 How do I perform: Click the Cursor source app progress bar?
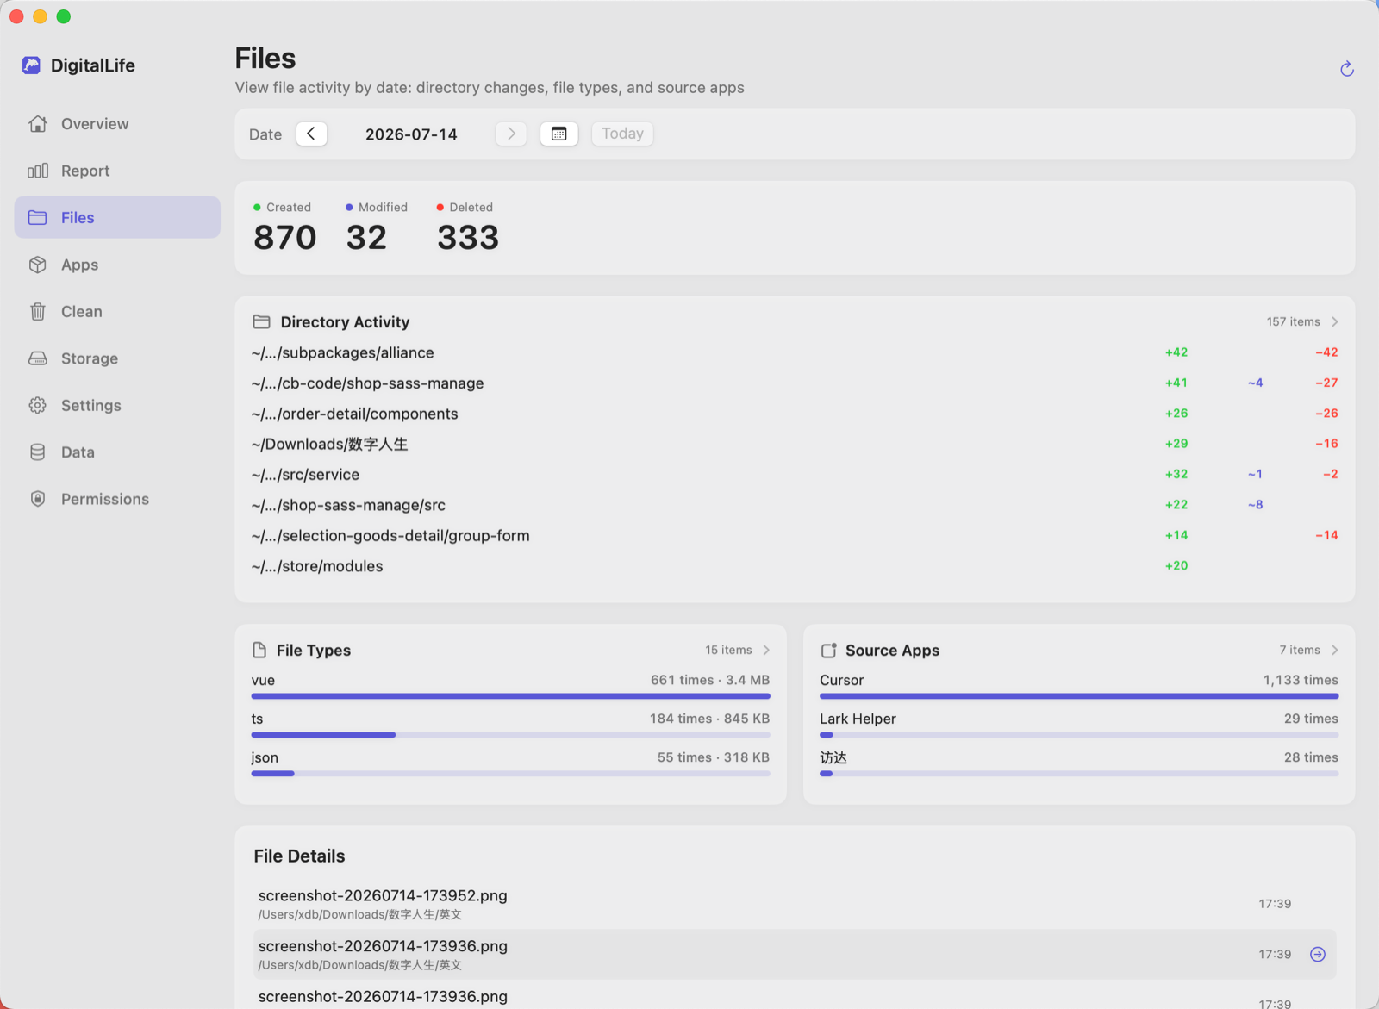tap(1079, 696)
